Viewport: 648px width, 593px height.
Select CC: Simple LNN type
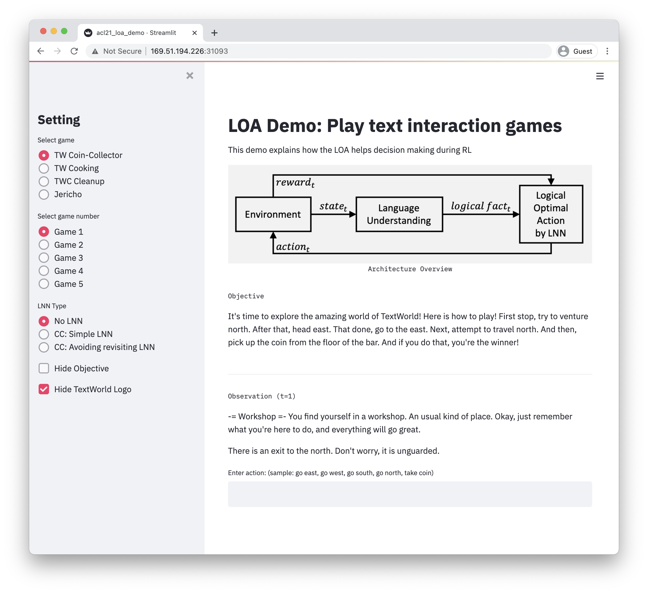point(44,334)
